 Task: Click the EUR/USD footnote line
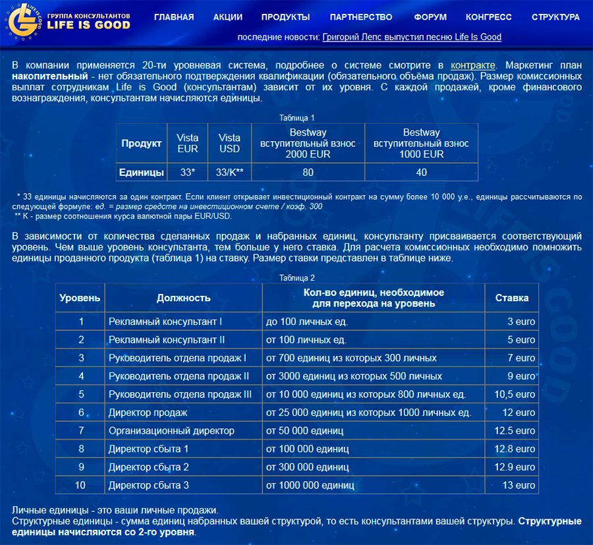123,216
